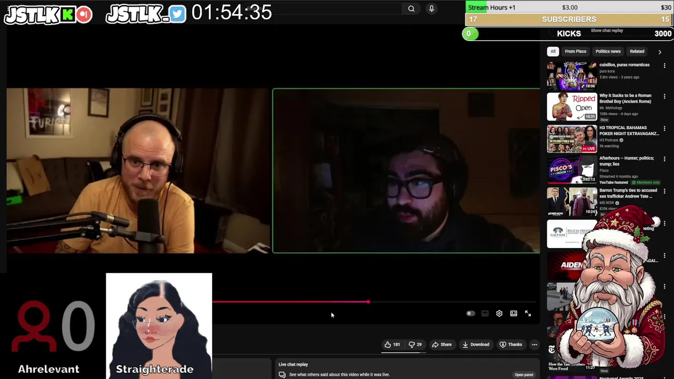Select the Related filter chip
674x379 pixels.
point(637,52)
